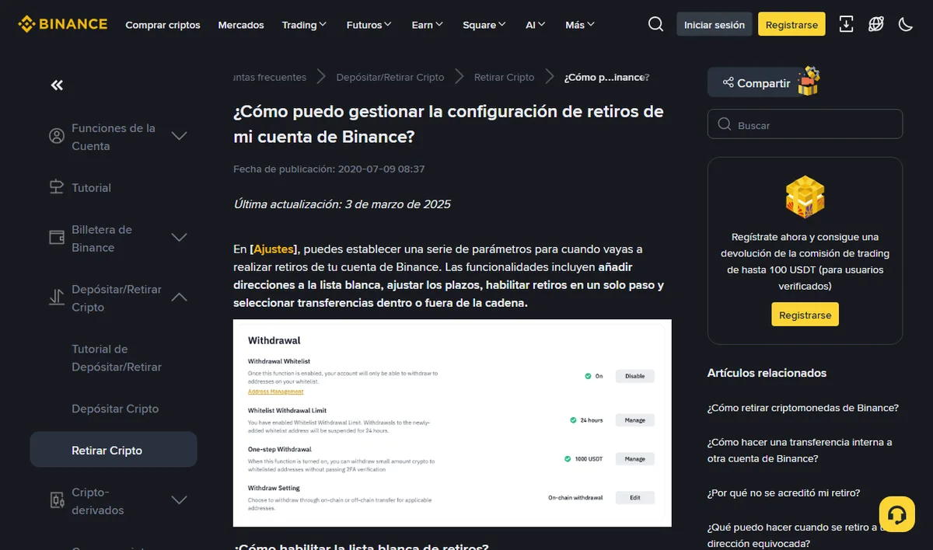Open Depósitar Cripto in sidebar

[114, 409]
